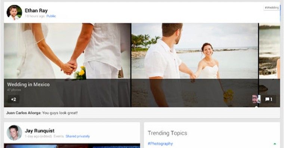The height and width of the screenshot is (148, 284).
Task: Click the Trending Topics heading
Action: pyautogui.click(x=167, y=133)
